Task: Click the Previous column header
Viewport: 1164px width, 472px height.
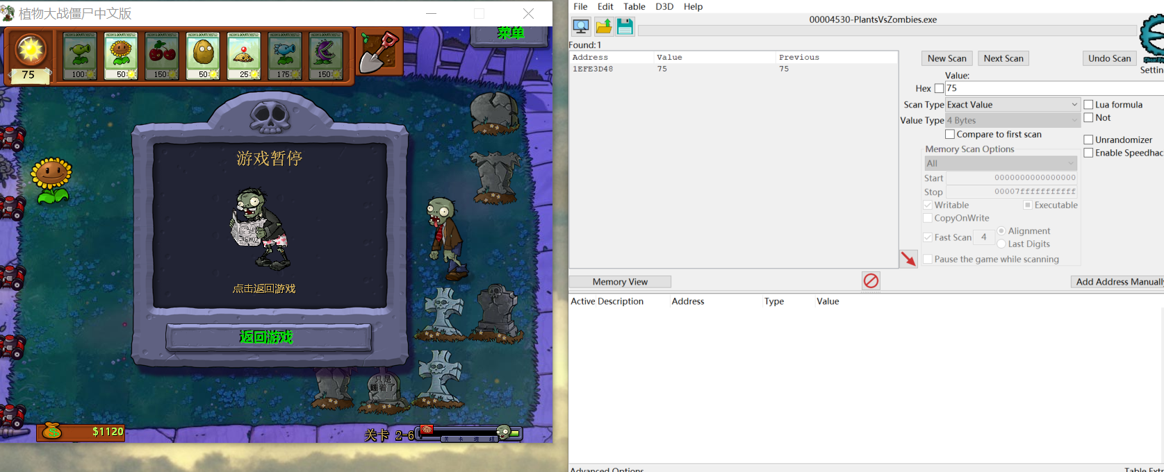Action: click(837, 57)
